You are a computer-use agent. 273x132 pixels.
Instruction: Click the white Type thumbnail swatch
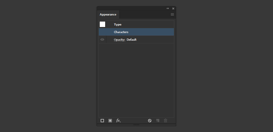(102, 24)
